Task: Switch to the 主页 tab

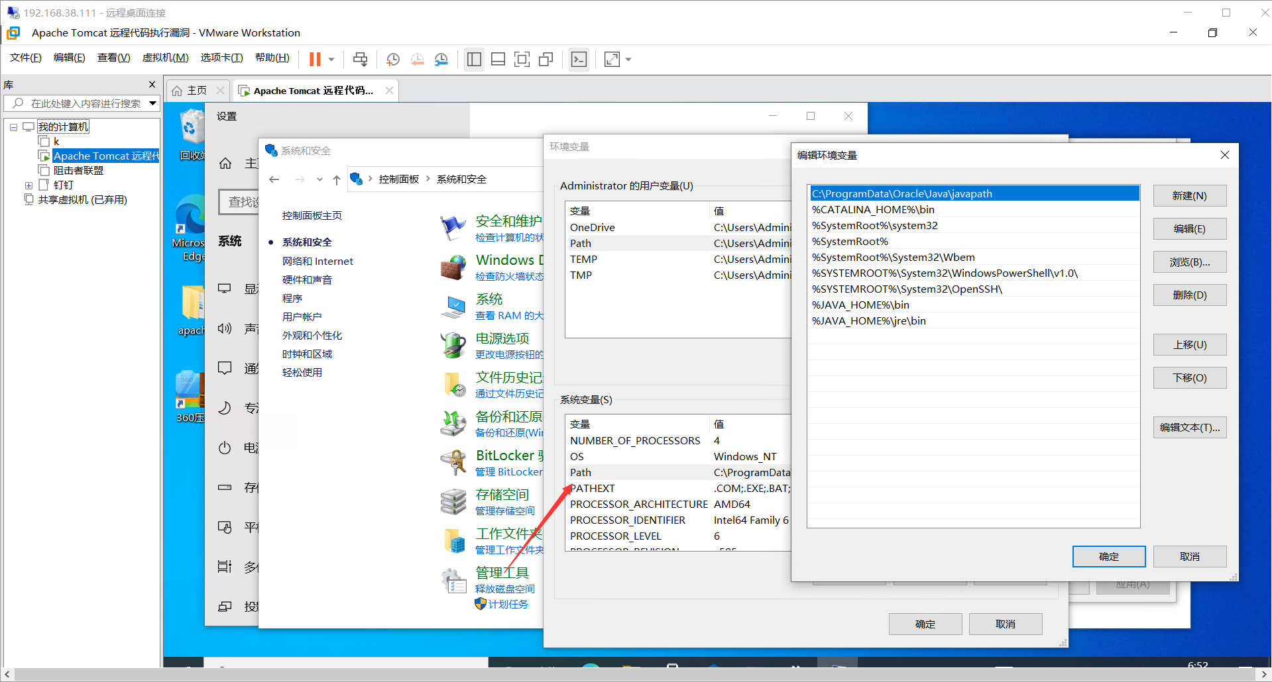Action: click(197, 91)
